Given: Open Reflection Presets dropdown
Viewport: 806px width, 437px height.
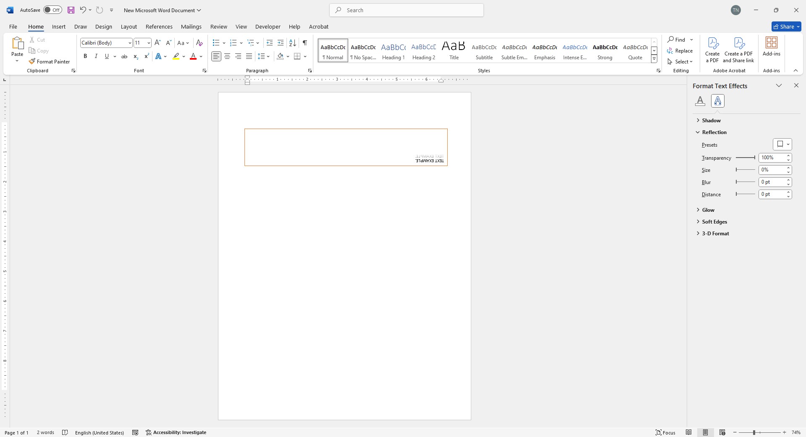Looking at the screenshot, I should point(782,144).
